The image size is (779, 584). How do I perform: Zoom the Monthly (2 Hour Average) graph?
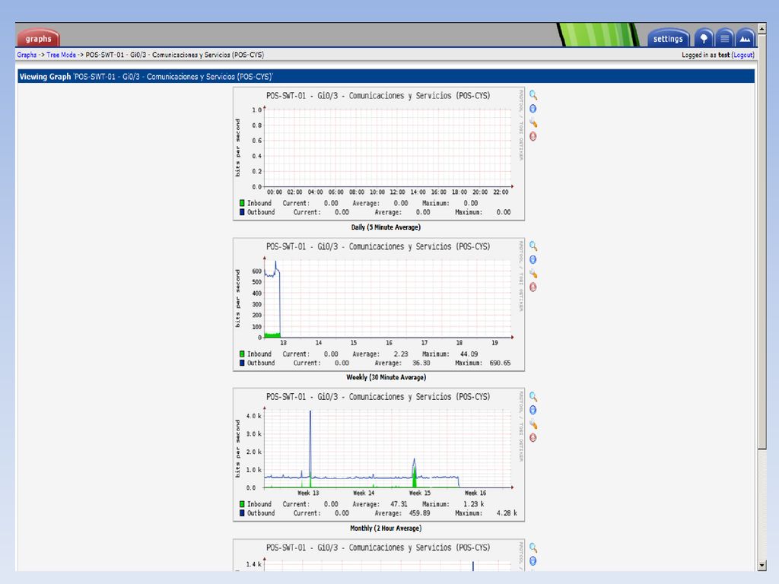point(533,396)
